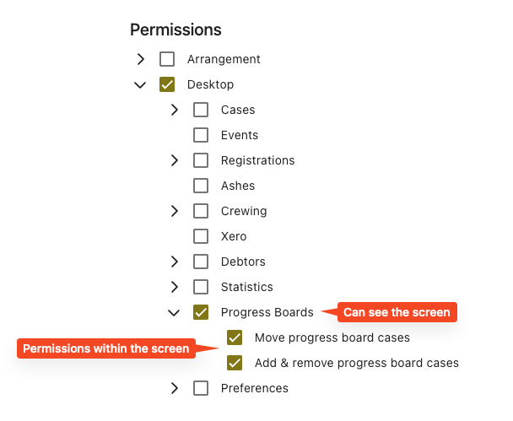
Task: Click the Registrations tree label
Action: click(258, 160)
